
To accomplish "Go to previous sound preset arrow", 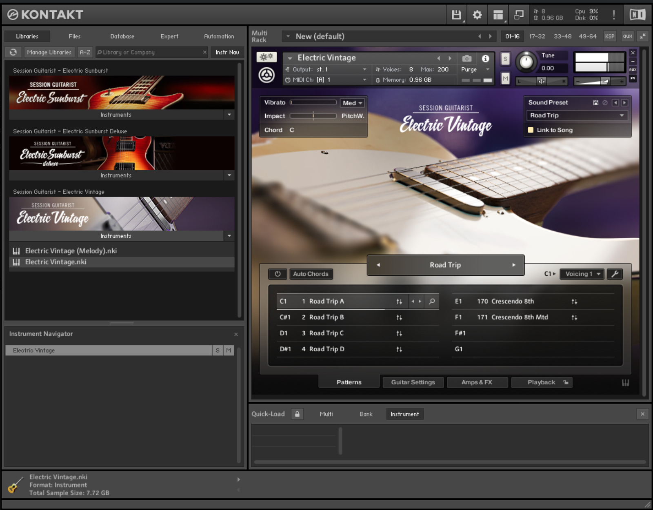I will click(x=615, y=103).
